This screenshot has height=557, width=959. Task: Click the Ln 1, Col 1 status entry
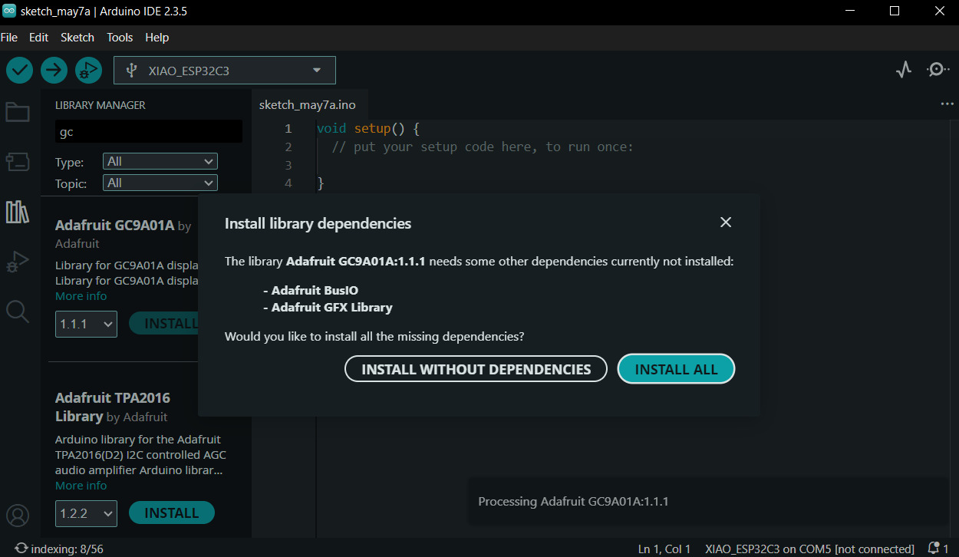tap(664, 549)
